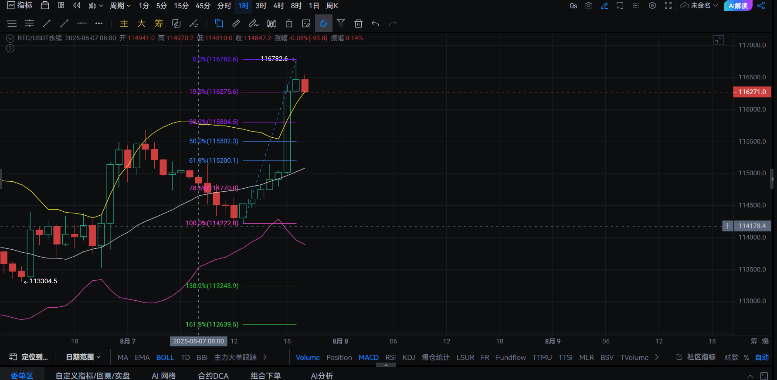
Task: Expand sub-indicators list arrow after TVolume
Action: (657, 357)
